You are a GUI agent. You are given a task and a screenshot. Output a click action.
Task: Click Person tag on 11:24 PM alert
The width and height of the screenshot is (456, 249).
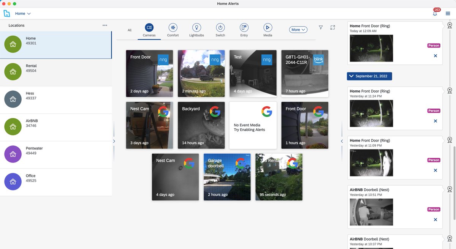(434, 111)
